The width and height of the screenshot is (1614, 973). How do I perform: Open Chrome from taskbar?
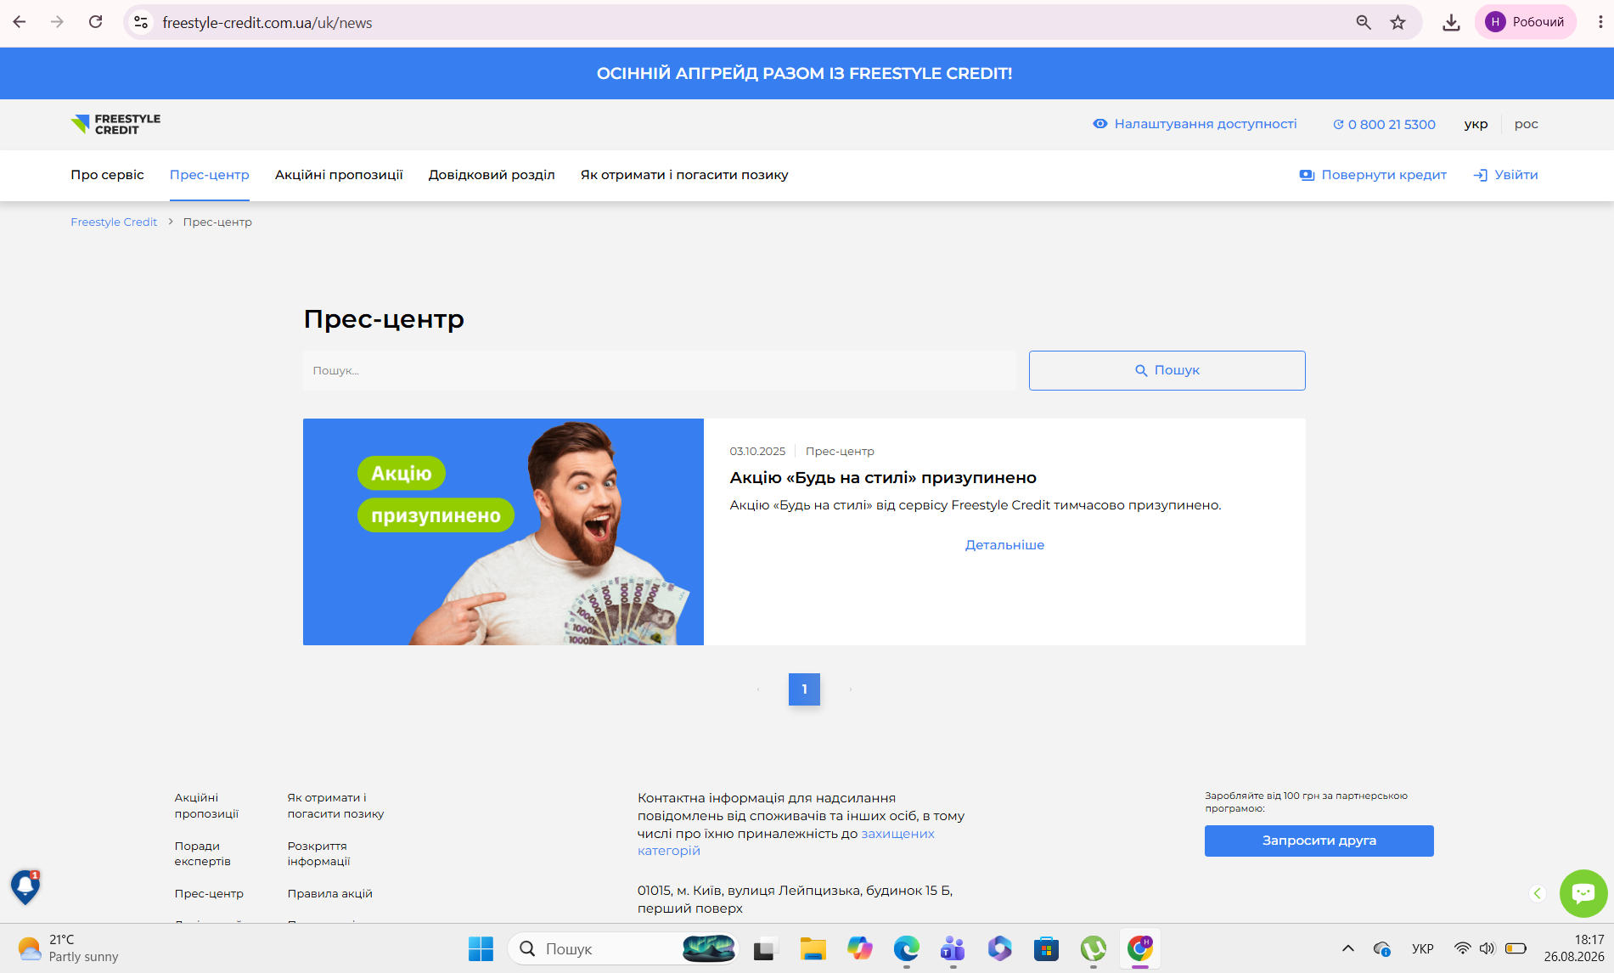pyautogui.click(x=1139, y=949)
